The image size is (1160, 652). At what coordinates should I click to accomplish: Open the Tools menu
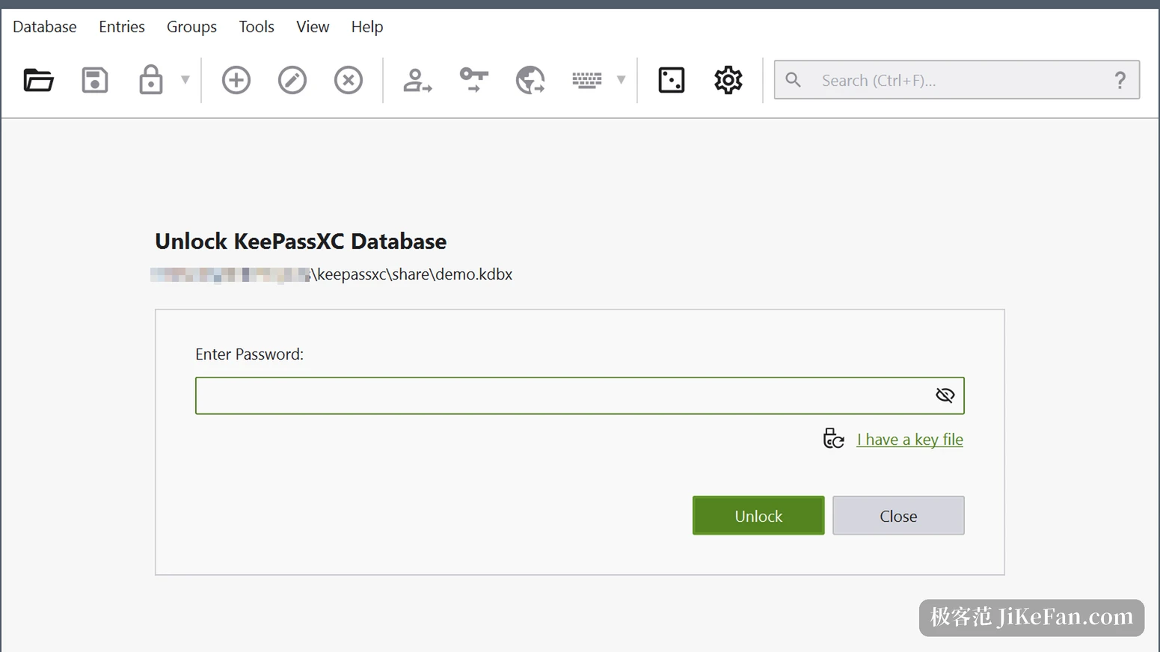coord(257,27)
